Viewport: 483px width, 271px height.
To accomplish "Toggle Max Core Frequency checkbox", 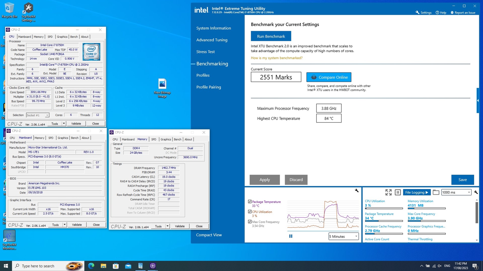I will coord(250,222).
